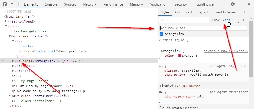This screenshot has height=109, width=254.
Task: Toggle the computed styles sidebar icon
Action: 244,20
